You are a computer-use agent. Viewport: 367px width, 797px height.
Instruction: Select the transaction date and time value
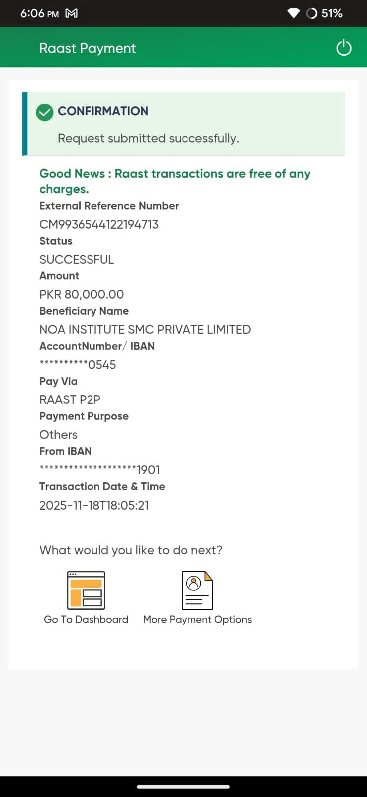click(94, 505)
